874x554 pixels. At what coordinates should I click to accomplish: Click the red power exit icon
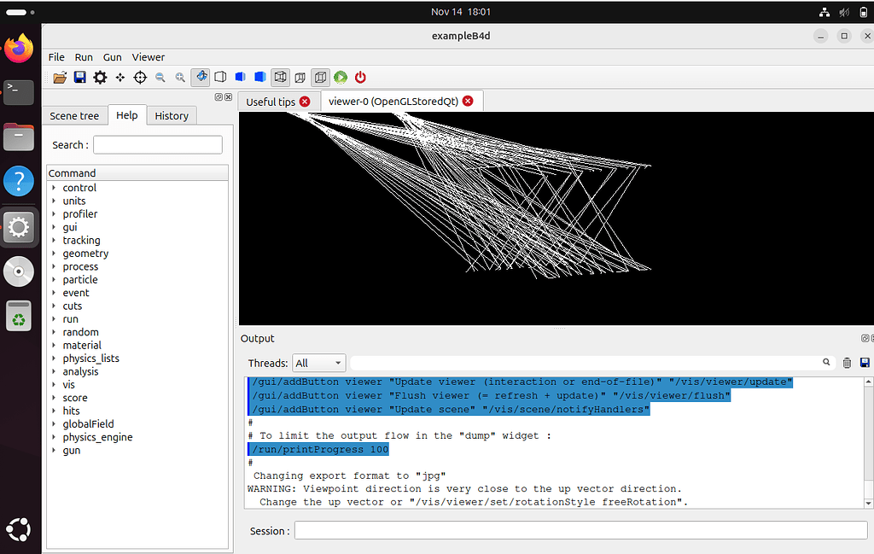tap(360, 78)
